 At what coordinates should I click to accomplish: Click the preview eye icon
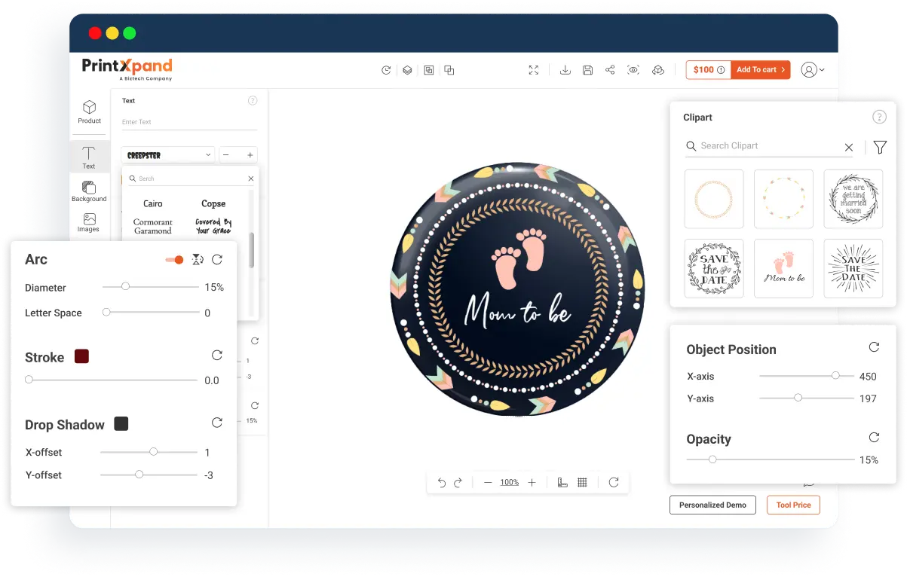coord(633,70)
